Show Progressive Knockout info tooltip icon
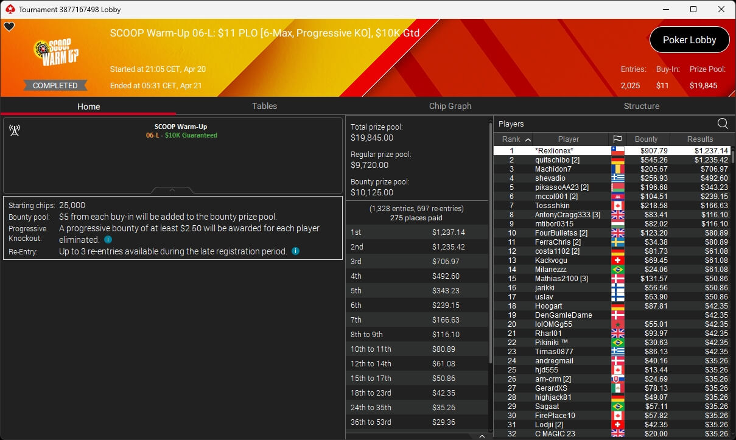 [108, 240]
